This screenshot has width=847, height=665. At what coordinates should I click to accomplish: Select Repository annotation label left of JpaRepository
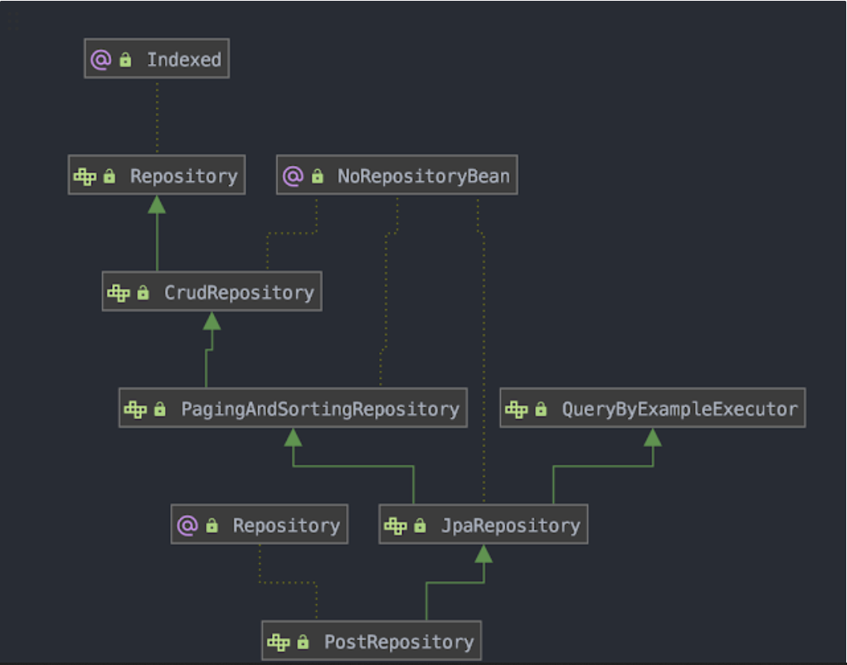tap(287, 525)
